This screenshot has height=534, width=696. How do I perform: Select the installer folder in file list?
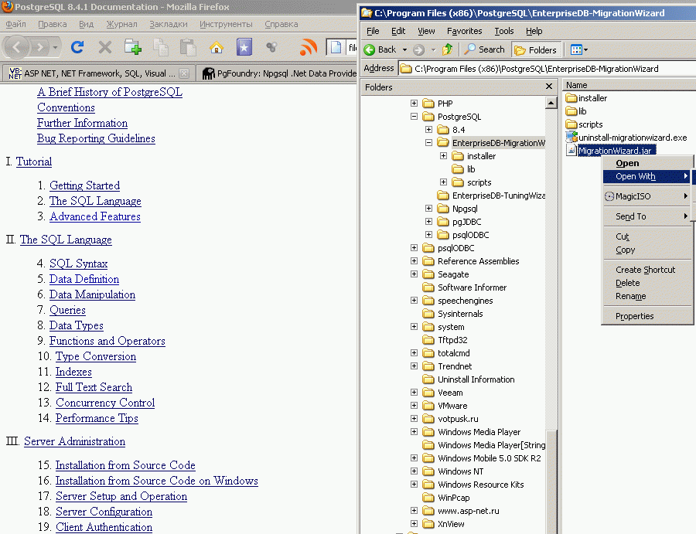pyautogui.click(x=586, y=98)
